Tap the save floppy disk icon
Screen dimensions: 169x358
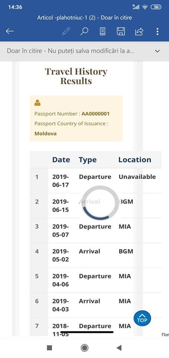point(121,31)
